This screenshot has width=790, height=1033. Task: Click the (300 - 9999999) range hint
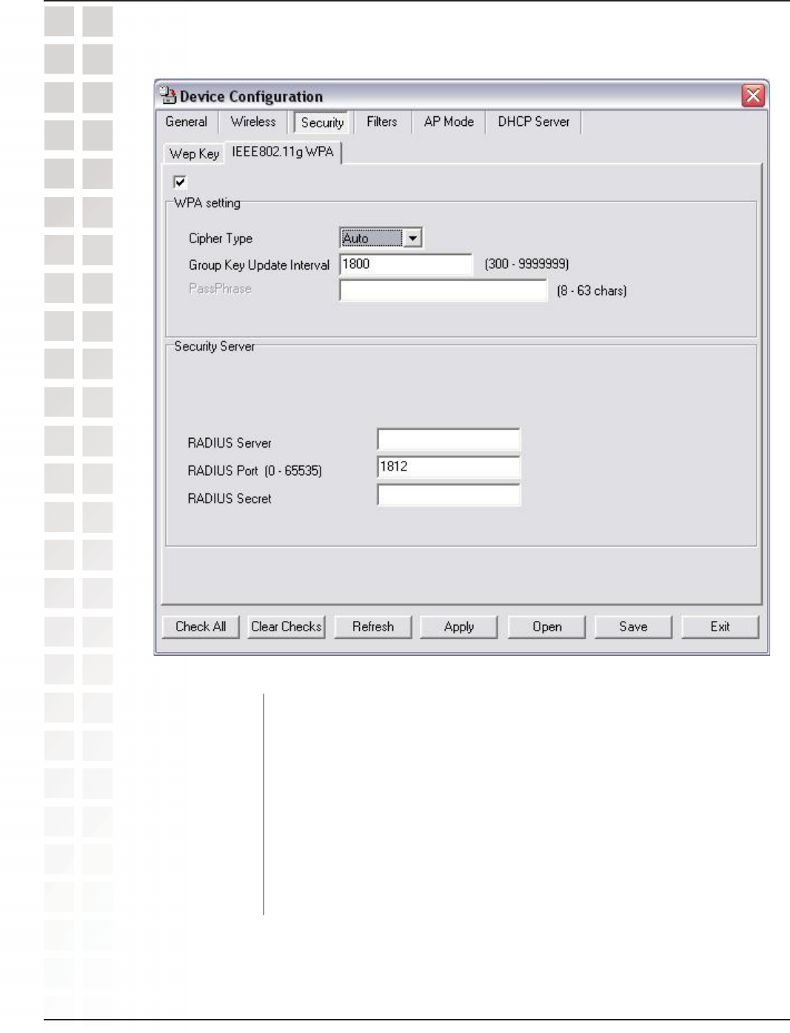[526, 264]
